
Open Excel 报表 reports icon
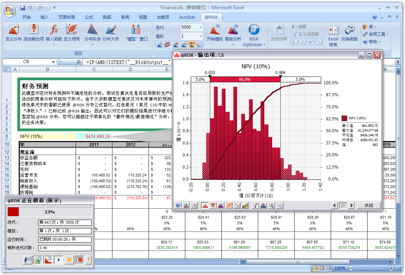pyautogui.click(x=333, y=30)
